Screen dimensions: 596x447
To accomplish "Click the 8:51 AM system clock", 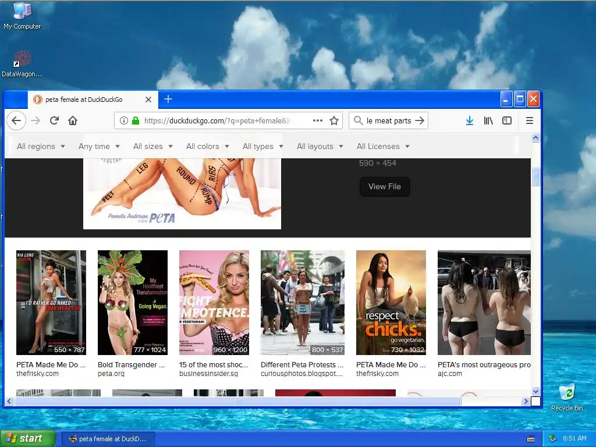I will (x=574, y=438).
